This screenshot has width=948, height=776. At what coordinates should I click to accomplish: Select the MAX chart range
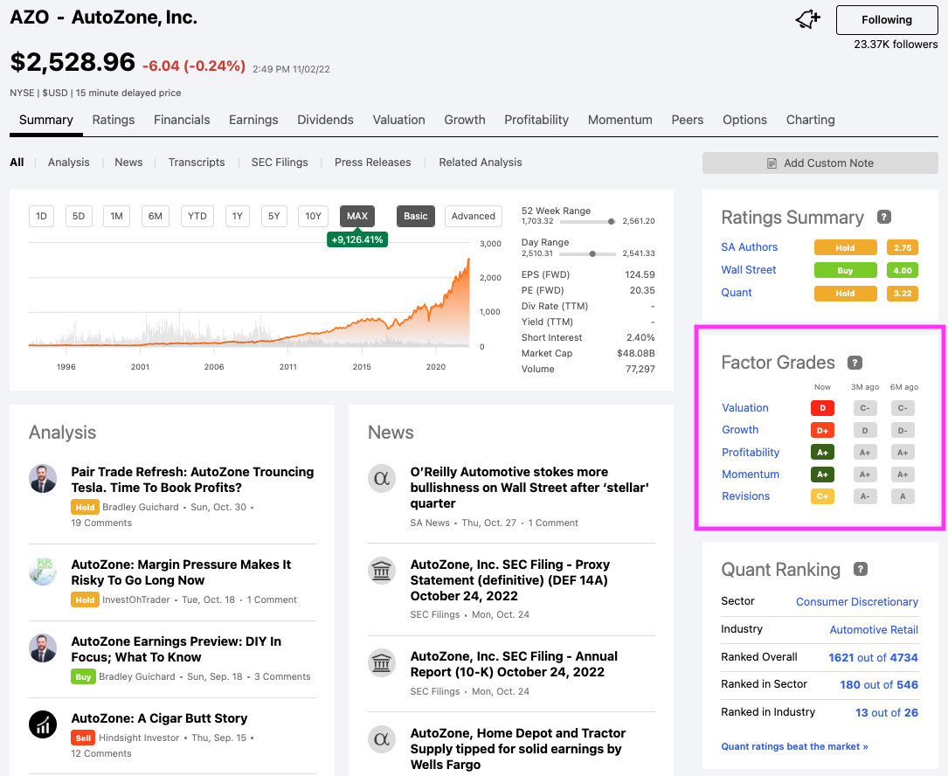[357, 216]
